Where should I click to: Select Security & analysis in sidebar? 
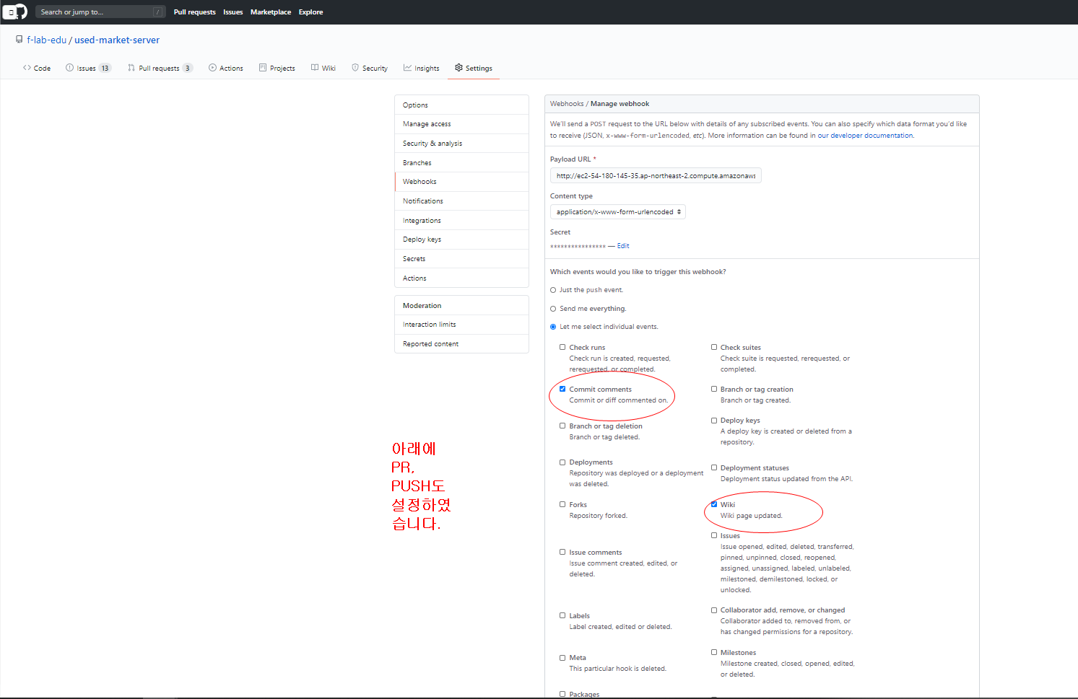point(462,144)
